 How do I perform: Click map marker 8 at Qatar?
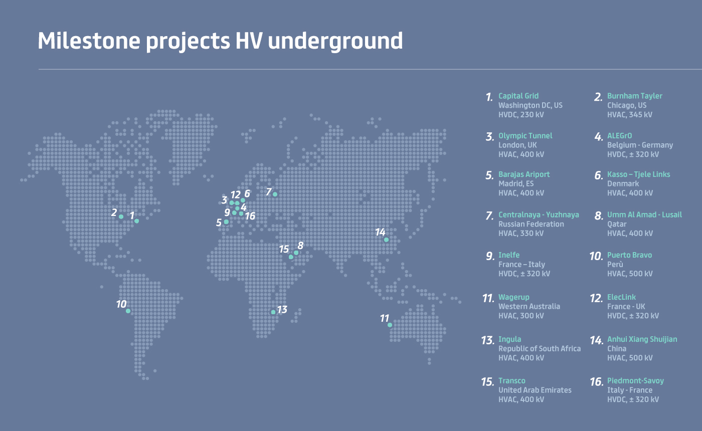pos(296,253)
